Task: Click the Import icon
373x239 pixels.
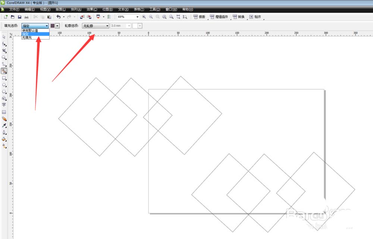Action: pos(82,17)
